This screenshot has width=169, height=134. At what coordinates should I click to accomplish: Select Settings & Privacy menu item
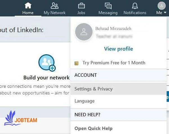(94, 89)
